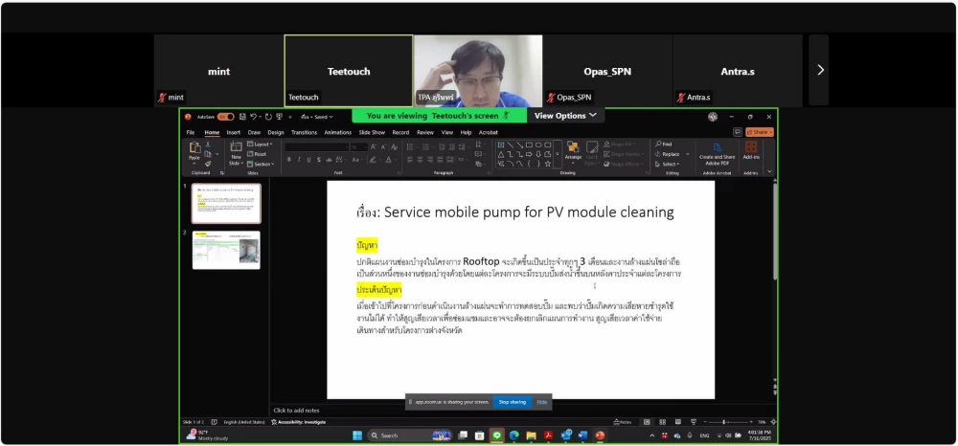Toggle Align Left paragraph alignment

[409, 160]
